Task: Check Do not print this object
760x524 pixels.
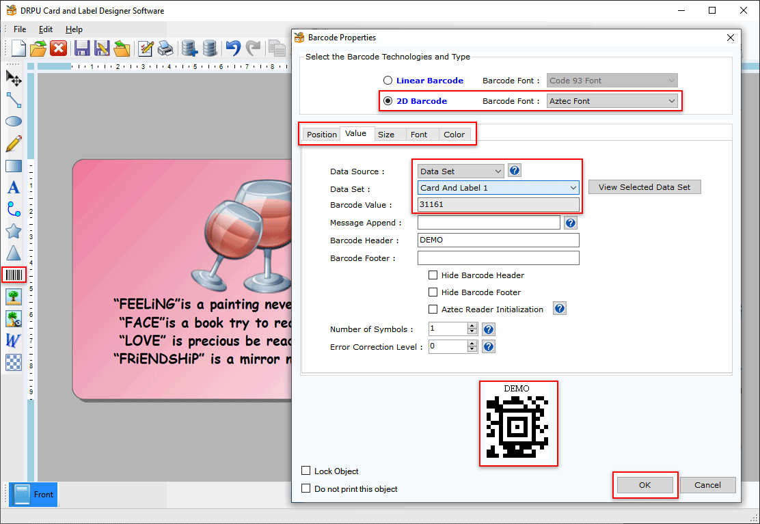Action: (x=306, y=488)
